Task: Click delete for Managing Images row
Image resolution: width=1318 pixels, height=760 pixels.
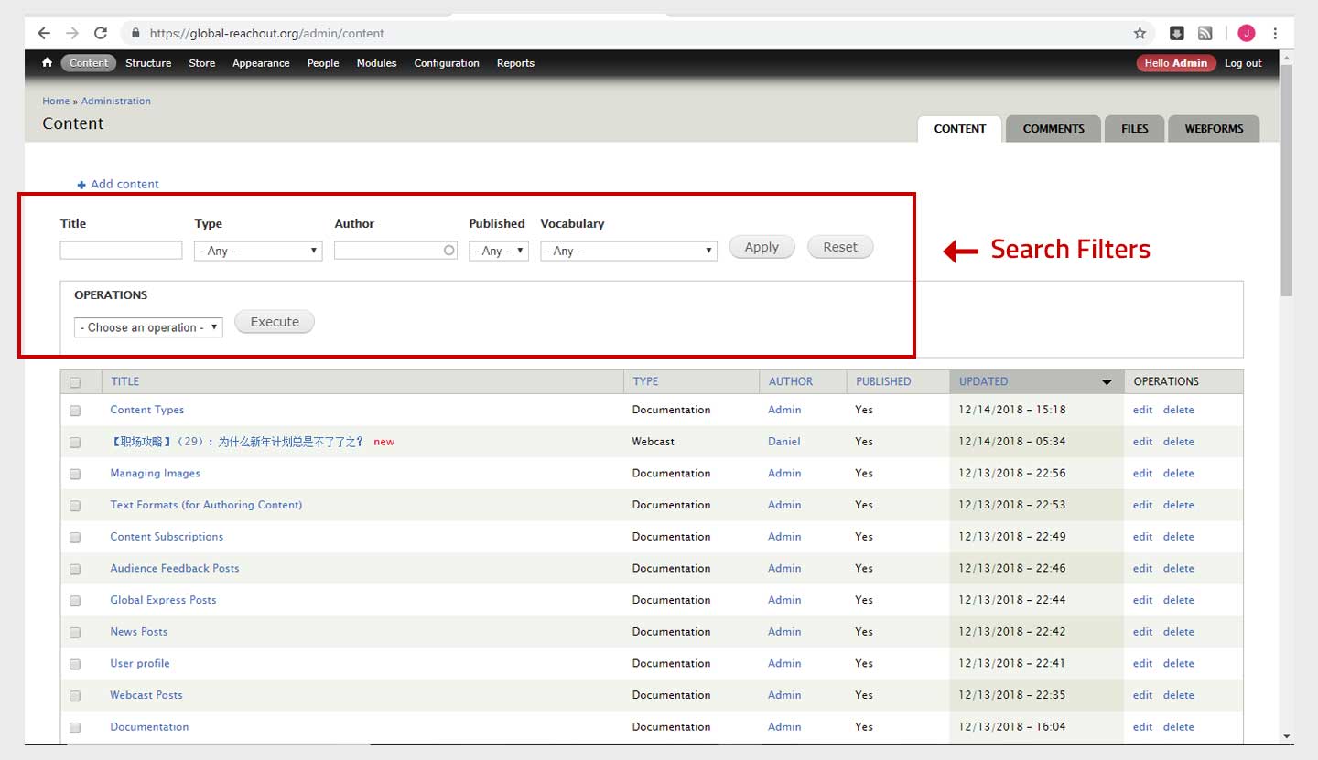Action: [1179, 474]
